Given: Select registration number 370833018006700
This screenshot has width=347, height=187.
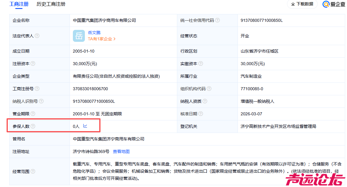Looking at the screenshot, I should coord(90,89).
